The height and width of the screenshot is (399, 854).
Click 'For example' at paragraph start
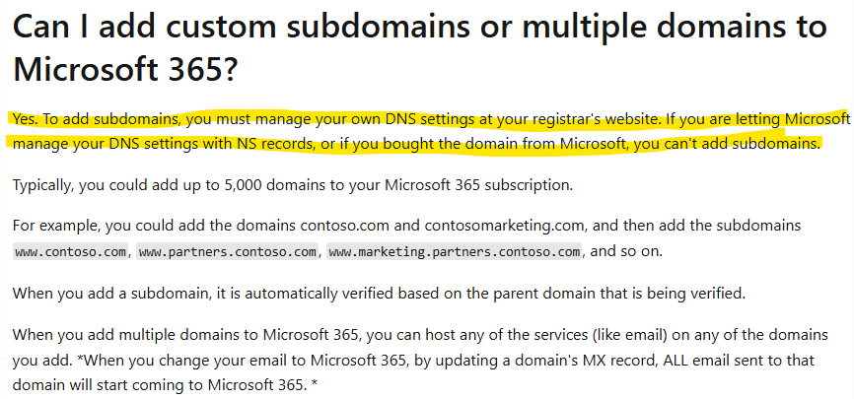pos(54,226)
